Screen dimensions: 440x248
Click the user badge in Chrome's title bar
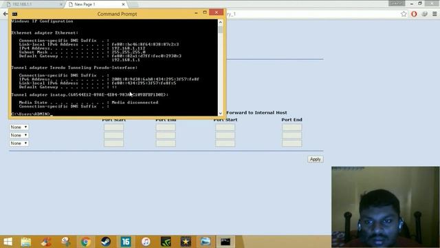(x=397, y=3)
